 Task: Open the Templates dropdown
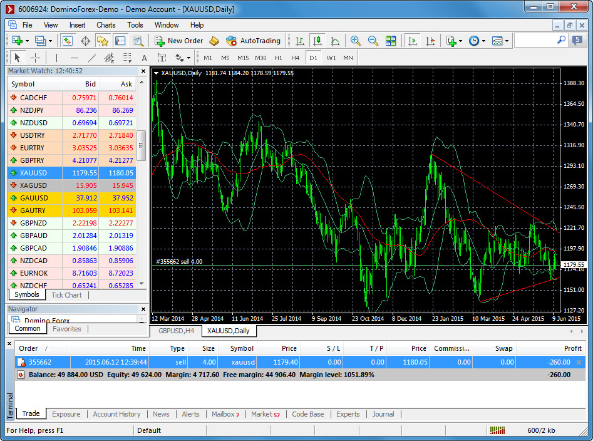tap(499, 41)
